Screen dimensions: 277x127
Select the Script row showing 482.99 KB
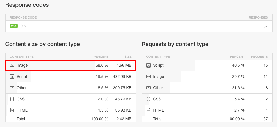coord(71,77)
